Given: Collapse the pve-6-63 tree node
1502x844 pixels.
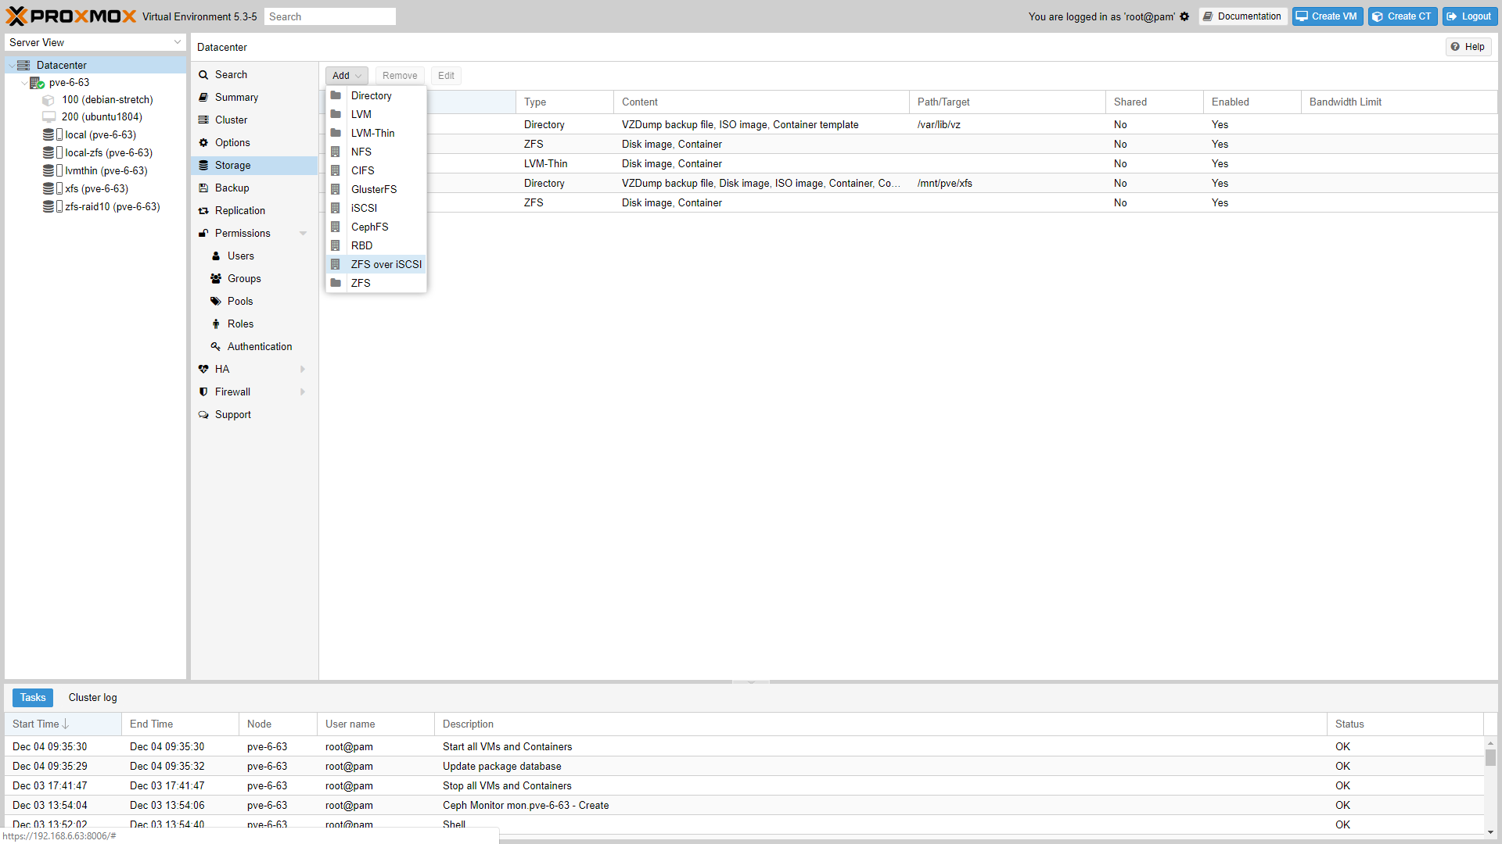Looking at the screenshot, I should (23, 83).
